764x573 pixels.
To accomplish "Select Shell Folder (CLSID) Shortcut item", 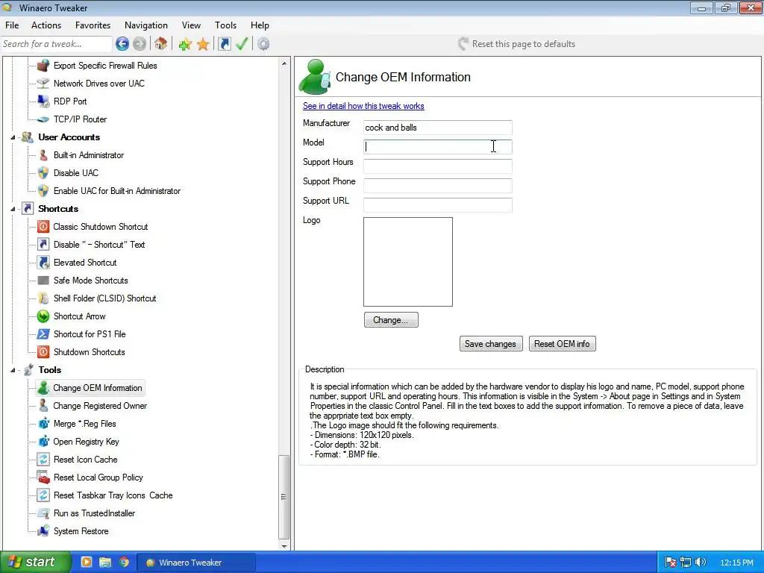I will click(x=104, y=298).
